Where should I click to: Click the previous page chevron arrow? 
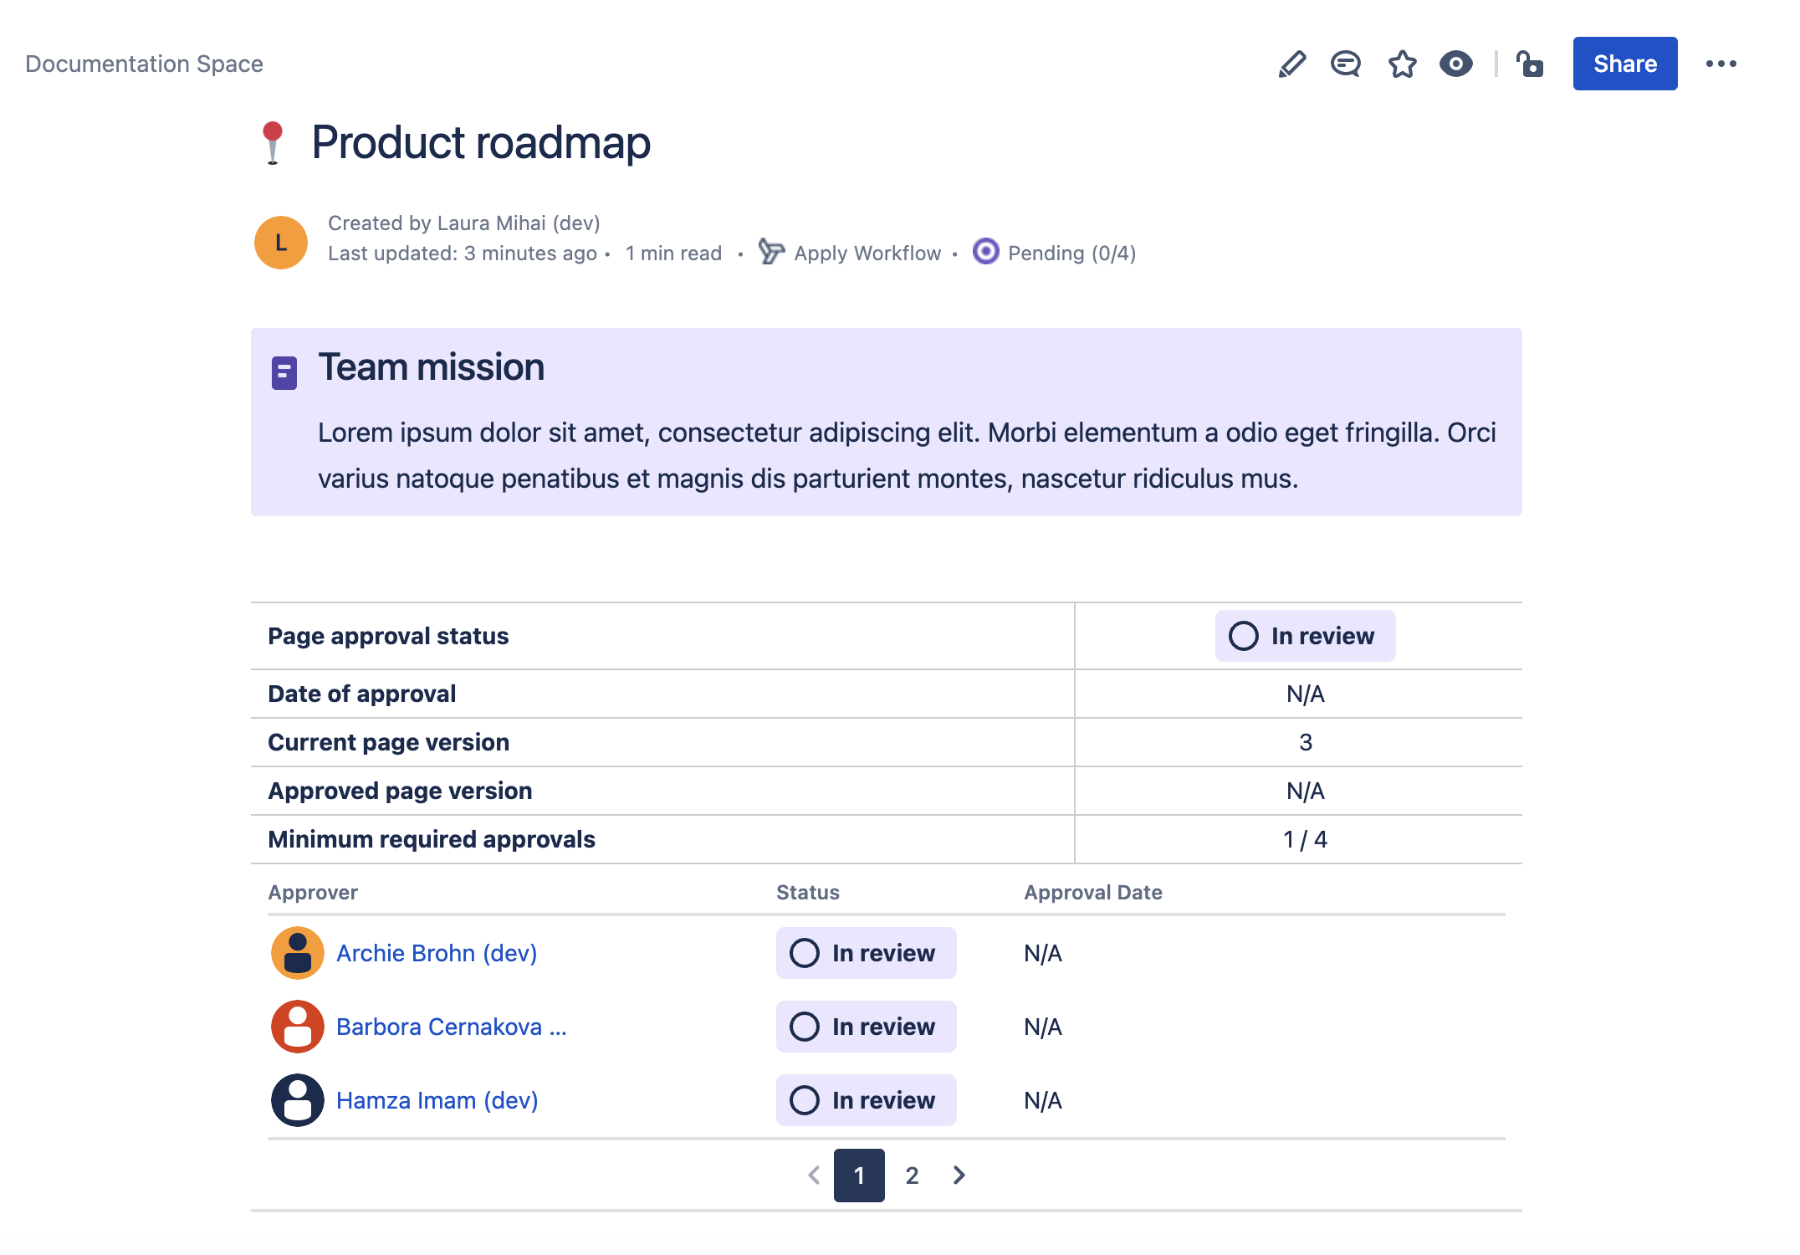click(814, 1176)
